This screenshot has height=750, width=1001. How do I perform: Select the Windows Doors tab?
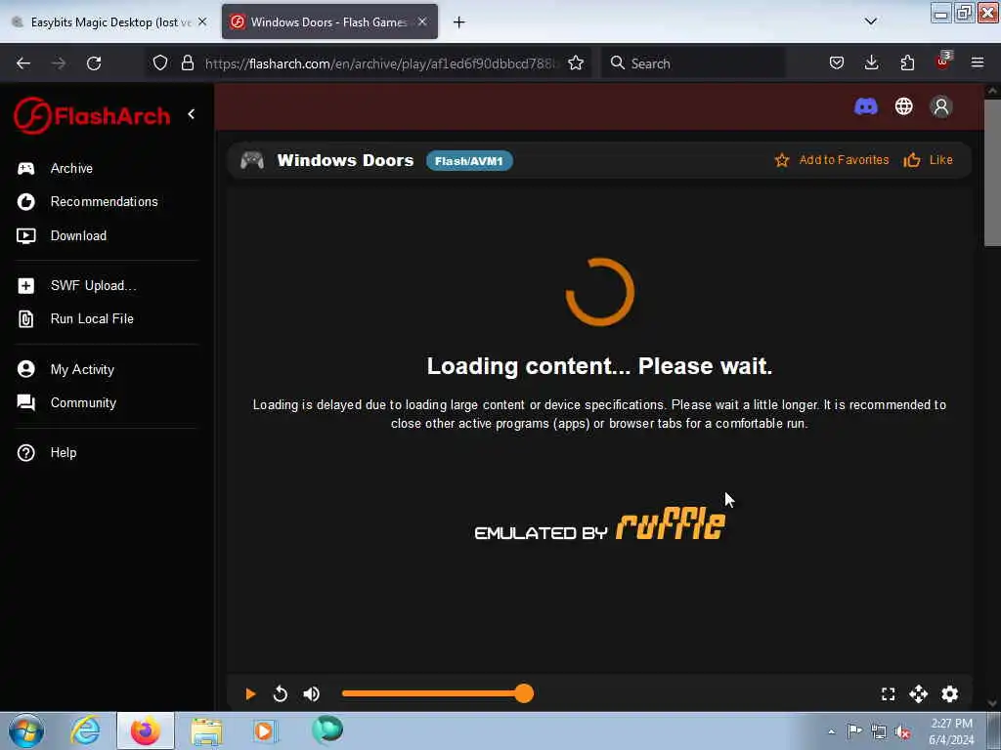point(328,22)
